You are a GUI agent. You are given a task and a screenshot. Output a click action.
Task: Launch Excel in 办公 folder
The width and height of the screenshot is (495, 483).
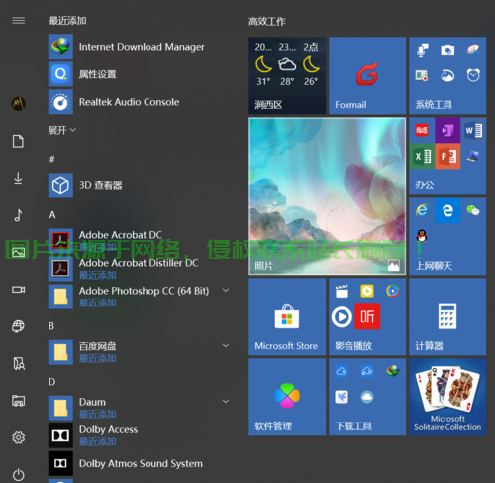422,156
